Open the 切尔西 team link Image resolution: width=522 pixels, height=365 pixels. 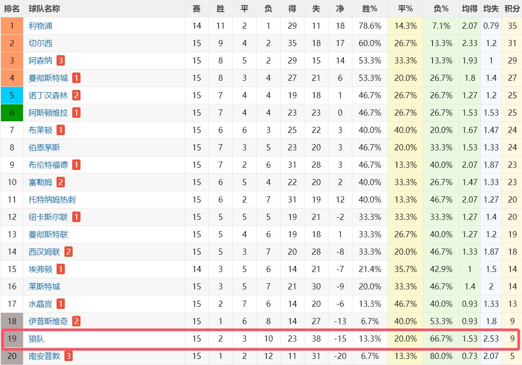pos(40,43)
